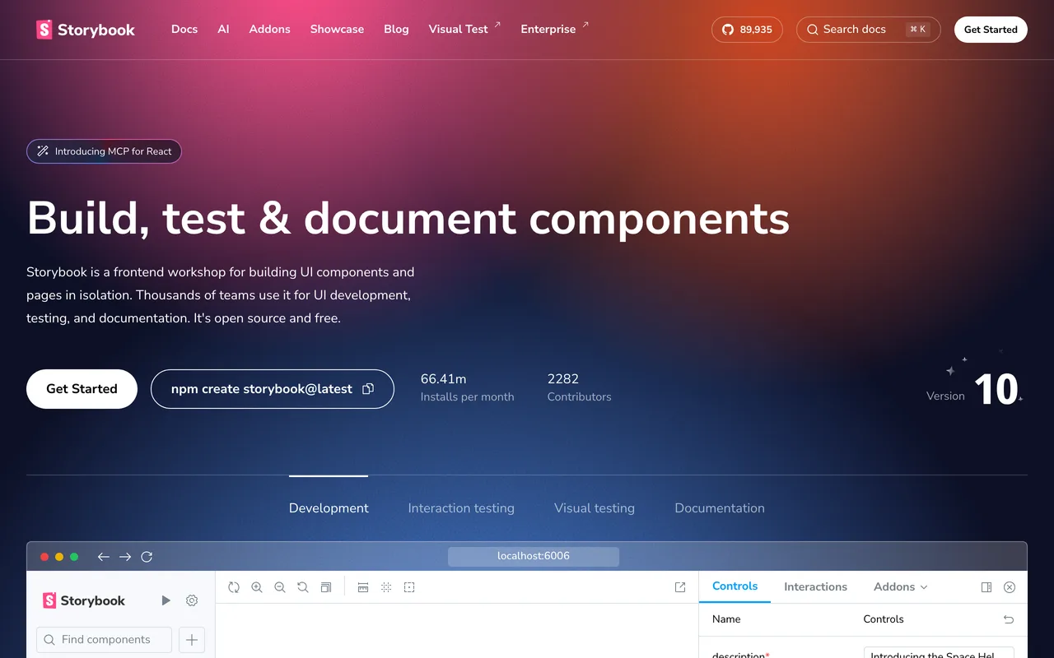Click the magnifier icon in Search docs

coord(813,30)
